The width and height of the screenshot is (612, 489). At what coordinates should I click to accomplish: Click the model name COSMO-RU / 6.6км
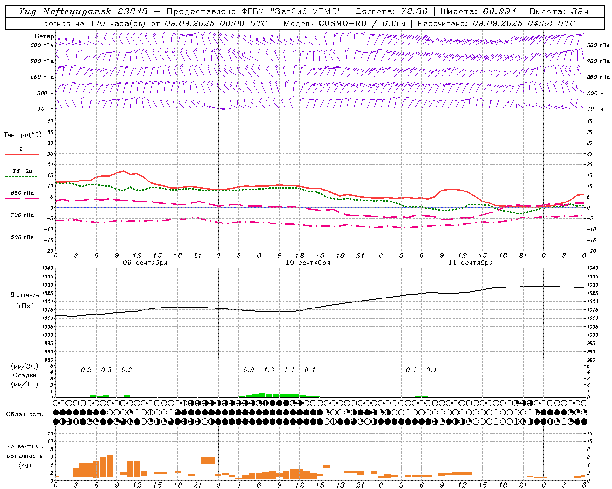362,23
